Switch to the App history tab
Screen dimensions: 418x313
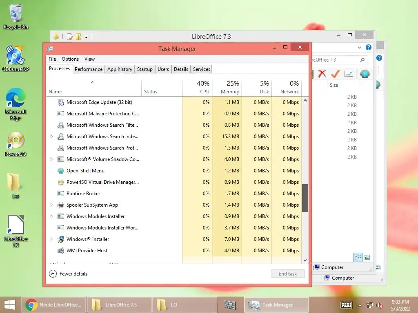click(120, 69)
